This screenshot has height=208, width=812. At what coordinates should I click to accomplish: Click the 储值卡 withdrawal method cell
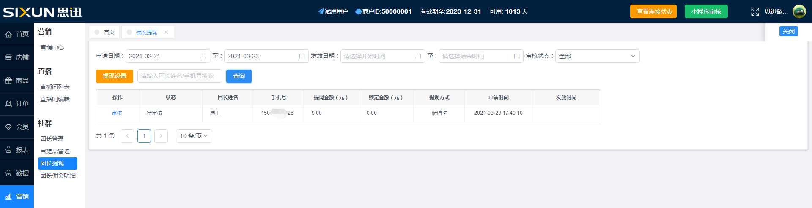tap(439, 113)
